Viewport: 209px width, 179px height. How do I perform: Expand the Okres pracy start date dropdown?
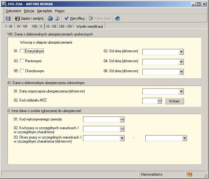point(122,138)
